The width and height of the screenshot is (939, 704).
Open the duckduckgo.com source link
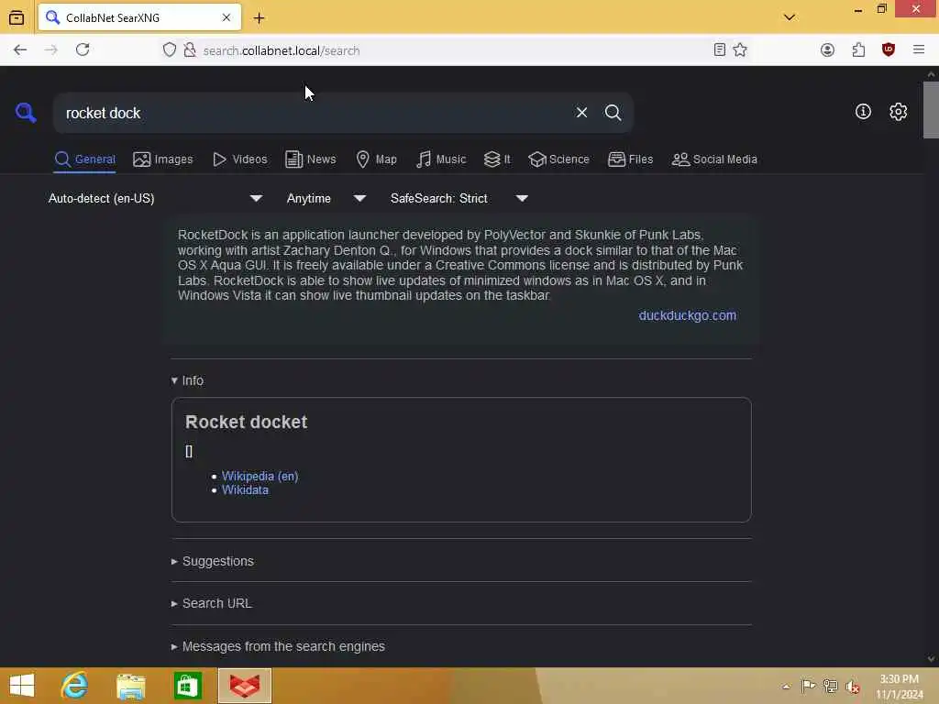click(688, 315)
